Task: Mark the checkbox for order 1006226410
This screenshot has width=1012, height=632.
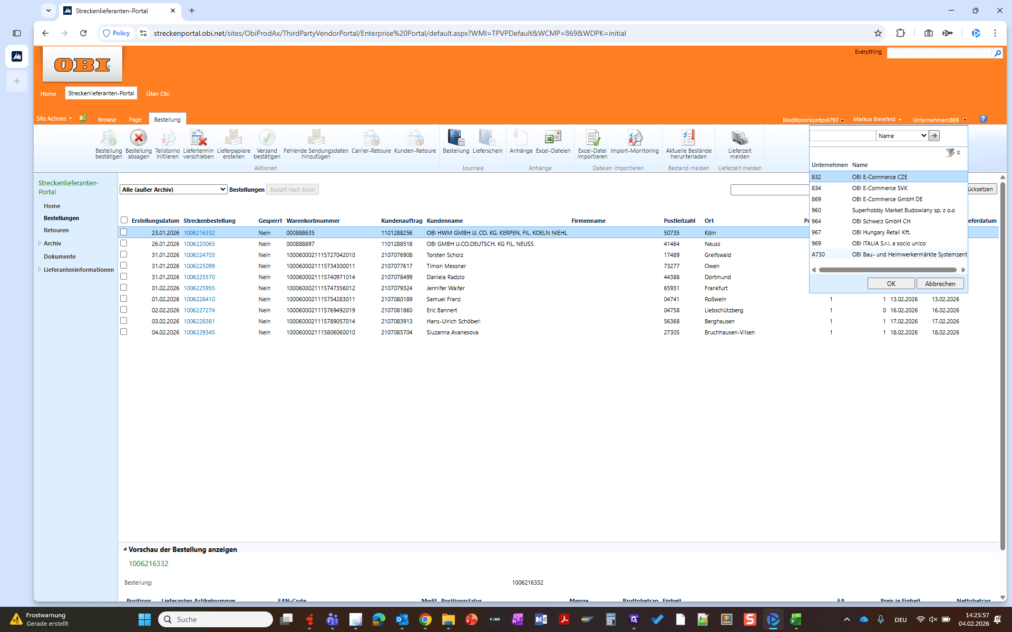Action: (x=124, y=299)
